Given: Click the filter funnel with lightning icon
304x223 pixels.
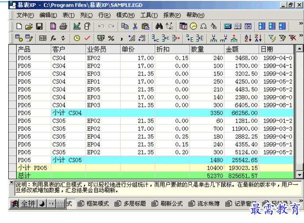Looking at the screenshot, I should (272, 38).
